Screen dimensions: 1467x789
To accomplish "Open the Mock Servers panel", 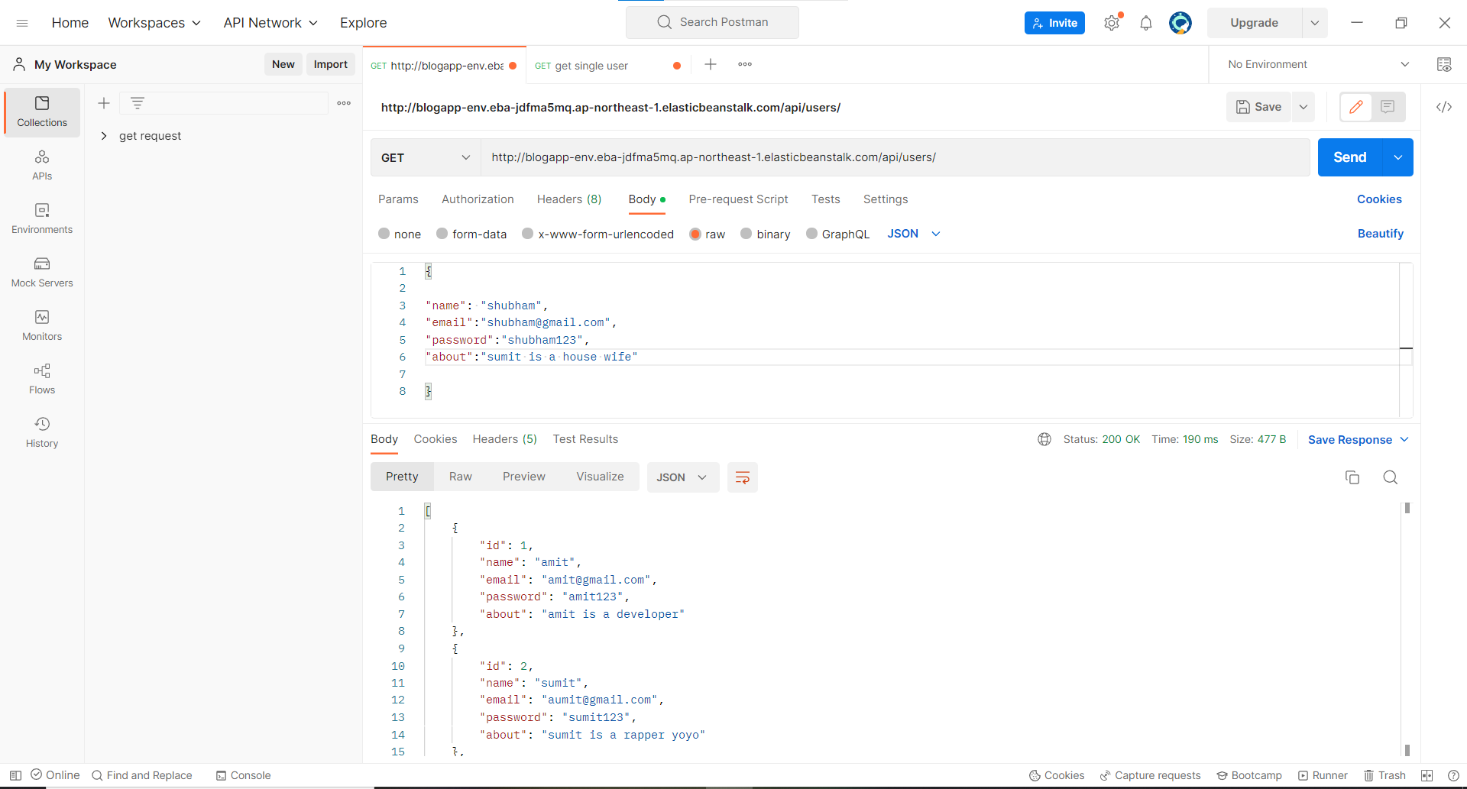I will (x=41, y=272).
